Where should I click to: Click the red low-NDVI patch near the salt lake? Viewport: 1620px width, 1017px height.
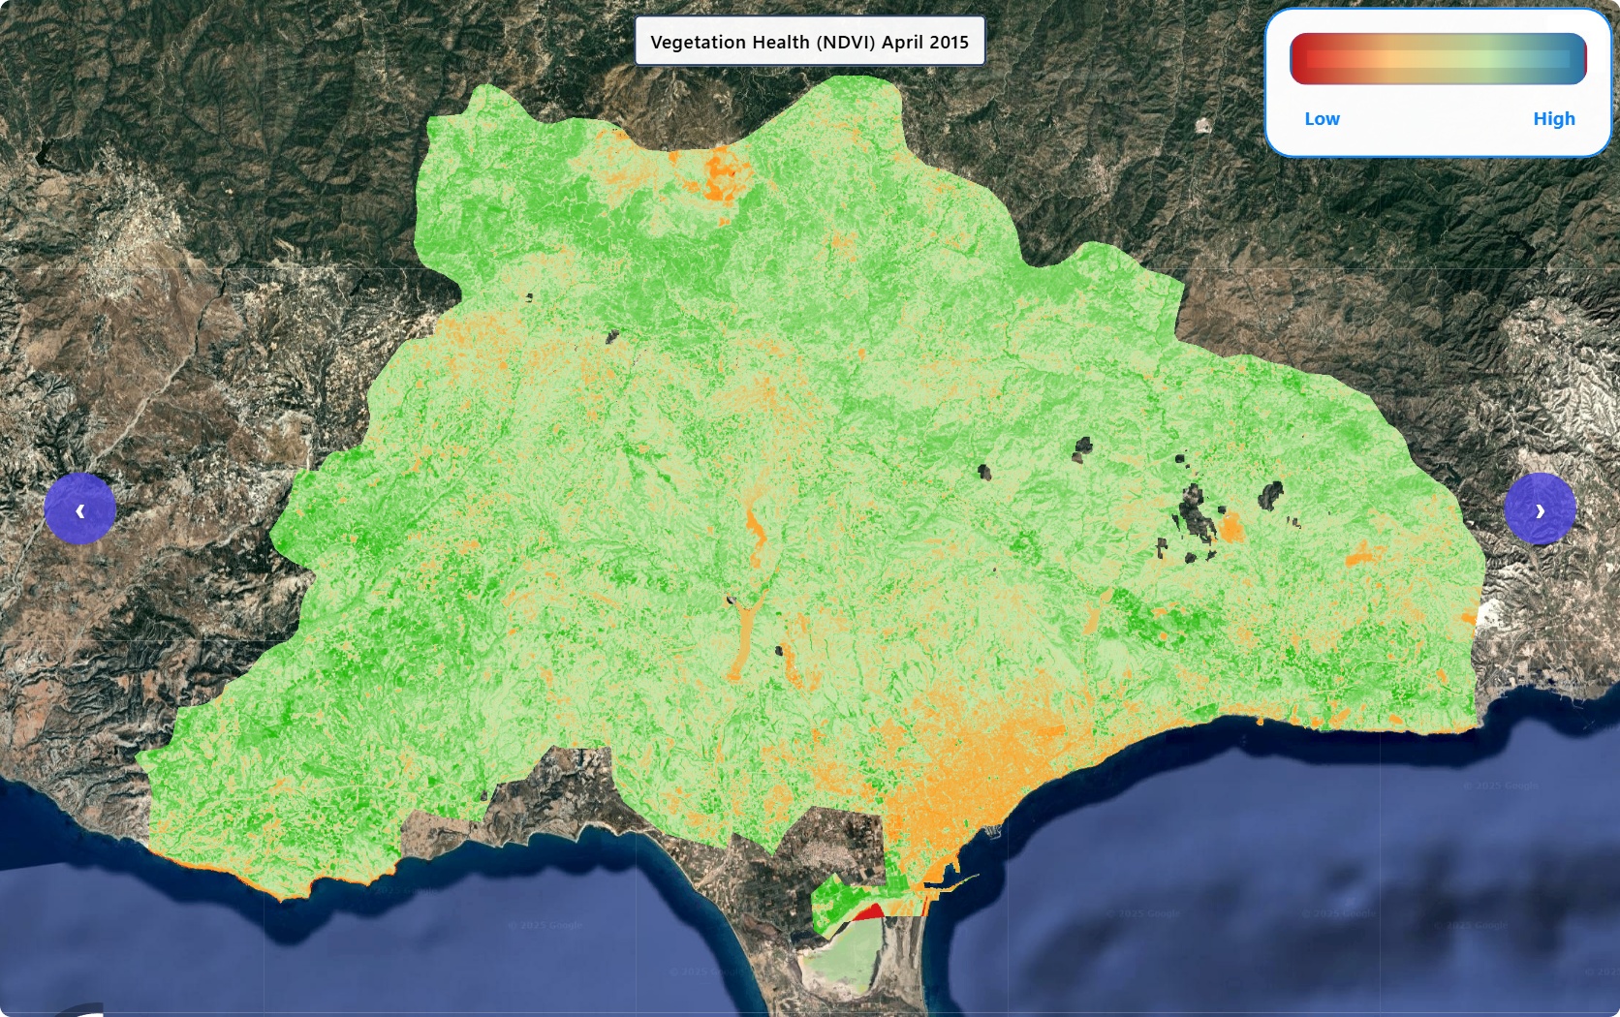[x=870, y=912]
